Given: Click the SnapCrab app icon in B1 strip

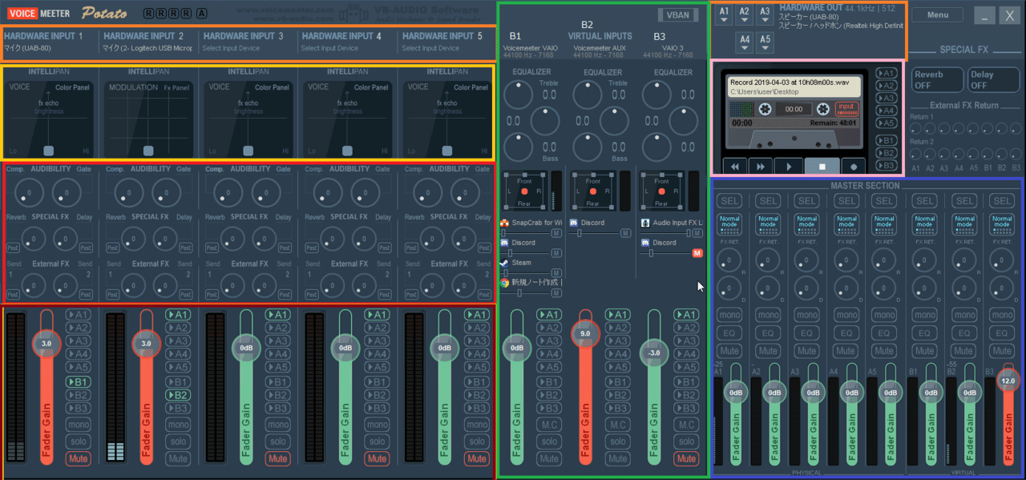Looking at the screenshot, I should (506, 222).
